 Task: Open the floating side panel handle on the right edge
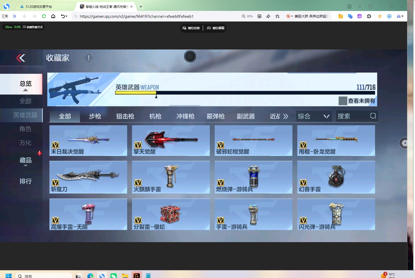click(403, 143)
